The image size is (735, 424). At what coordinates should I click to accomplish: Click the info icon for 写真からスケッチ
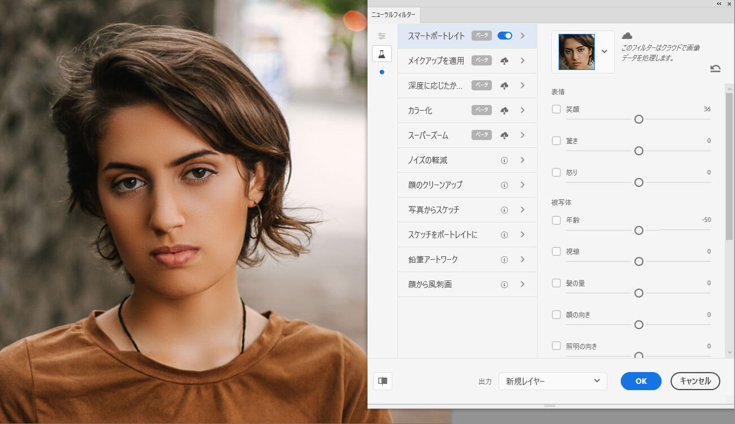504,210
